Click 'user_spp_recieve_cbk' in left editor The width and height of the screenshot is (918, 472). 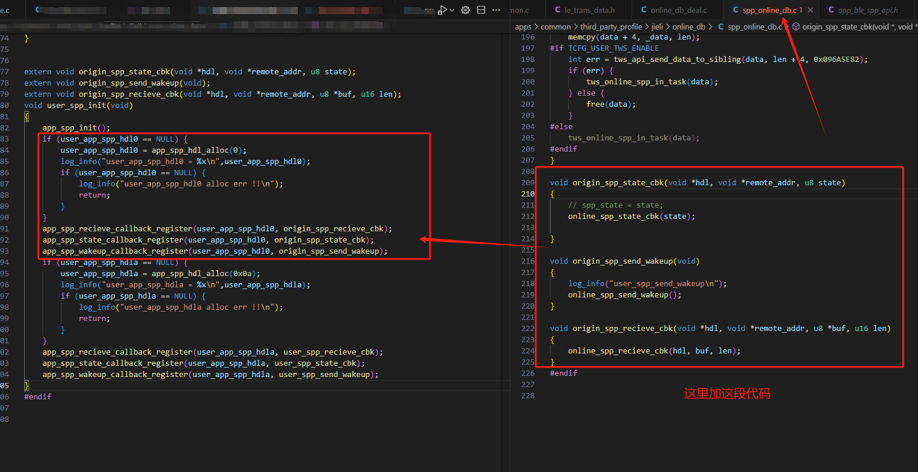tap(329, 352)
